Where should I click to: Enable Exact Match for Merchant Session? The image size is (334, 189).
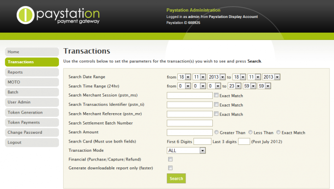coord(217,96)
